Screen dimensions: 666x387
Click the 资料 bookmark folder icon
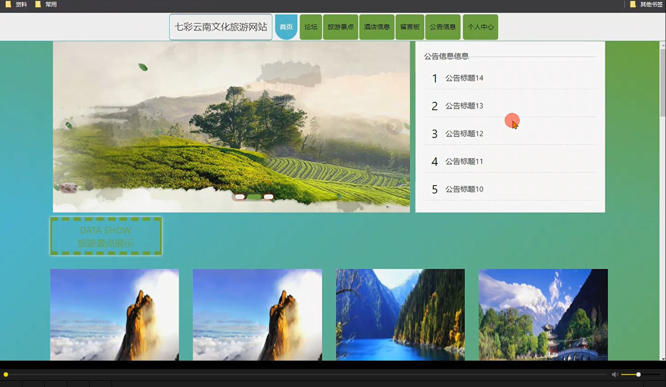(8, 4)
